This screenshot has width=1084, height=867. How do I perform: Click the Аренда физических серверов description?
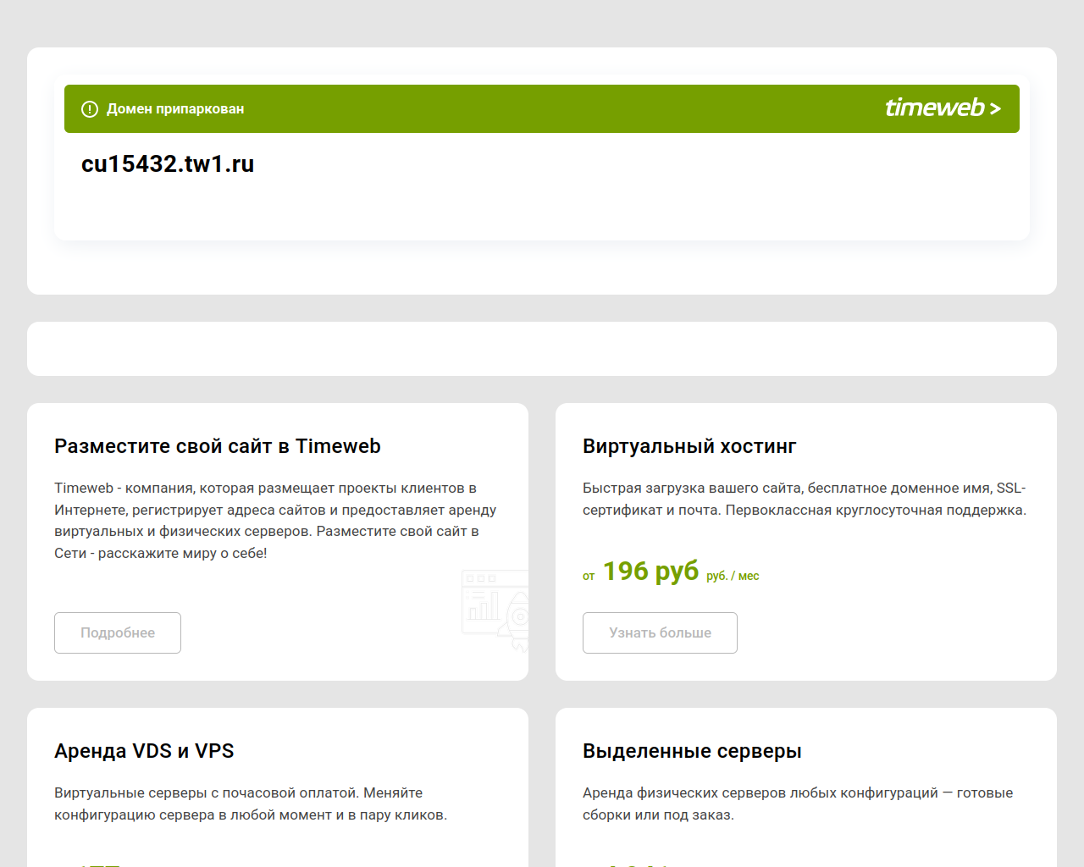tap(798, 804)
